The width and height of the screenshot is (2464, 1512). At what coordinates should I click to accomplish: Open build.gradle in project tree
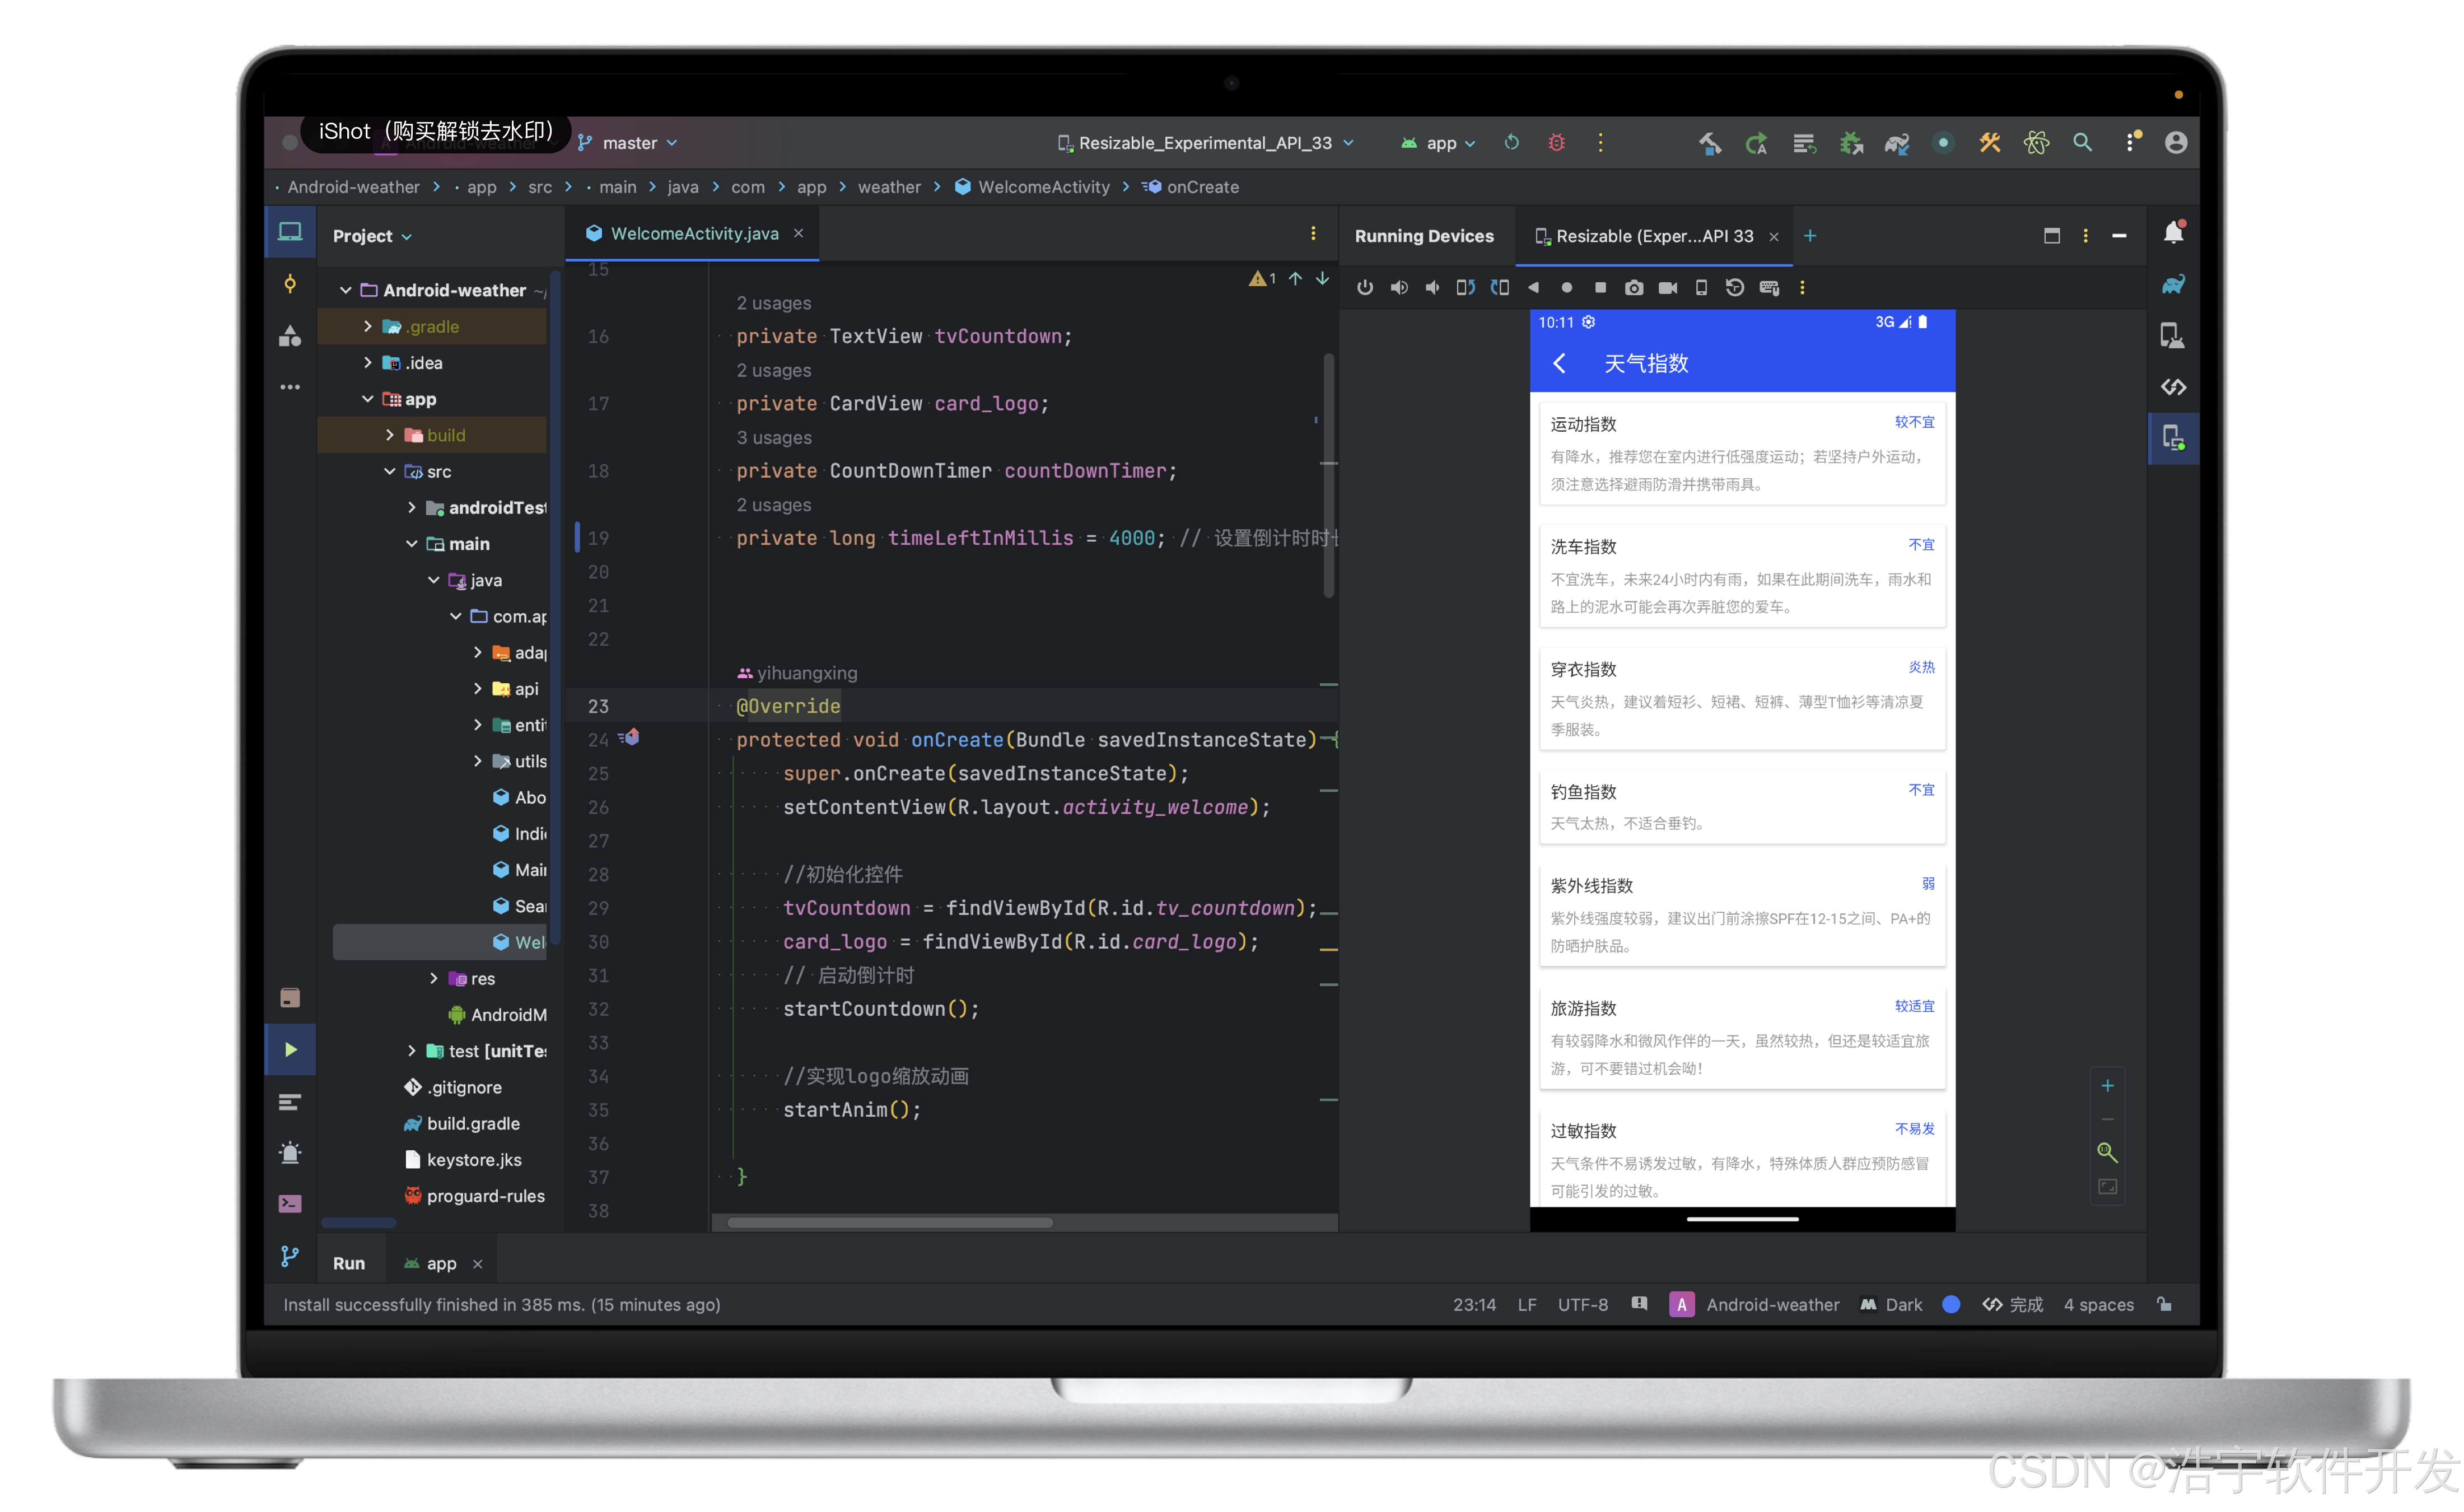click(x=462, y=1124)
